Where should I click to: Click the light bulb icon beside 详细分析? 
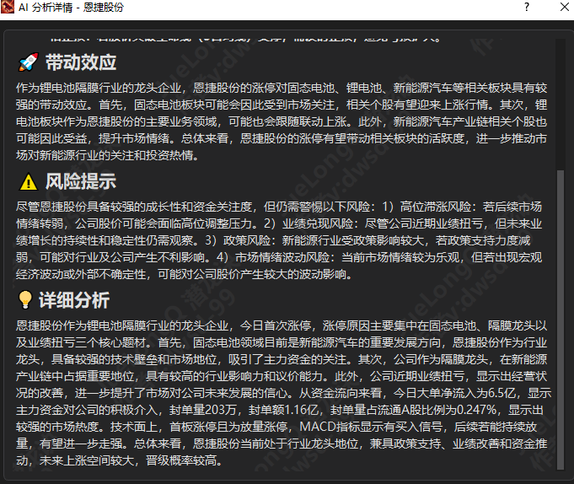tap(25, 300)
